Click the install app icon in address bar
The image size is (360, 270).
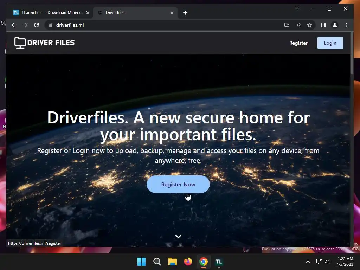(x=287, y=25)
